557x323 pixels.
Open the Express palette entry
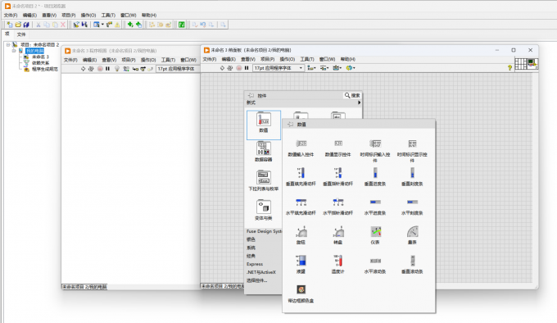pos(255,264)
